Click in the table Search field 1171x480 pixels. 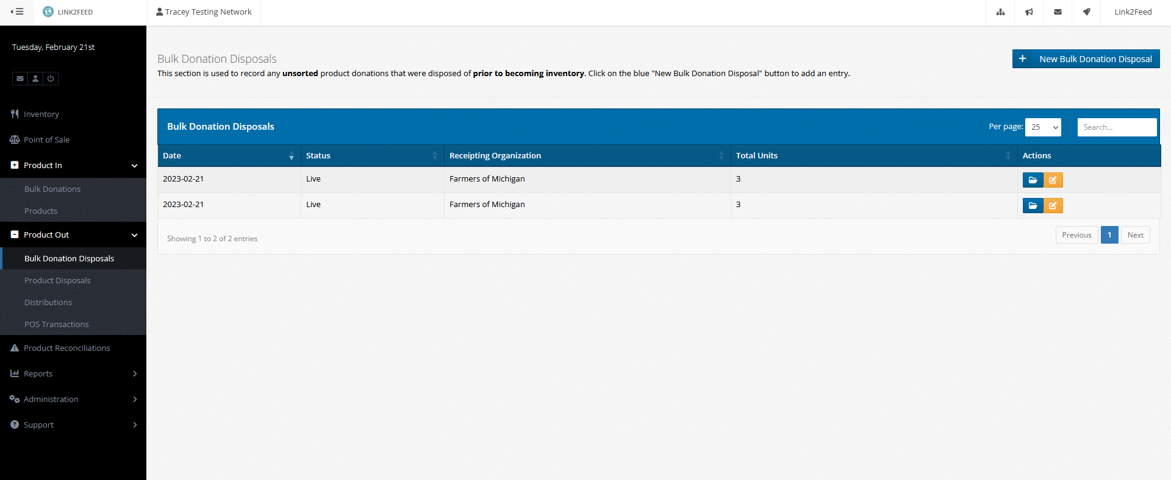(1116, 127)
